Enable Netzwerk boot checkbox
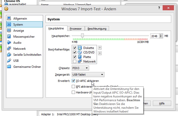178x116 pixels. tap(75, 61)
